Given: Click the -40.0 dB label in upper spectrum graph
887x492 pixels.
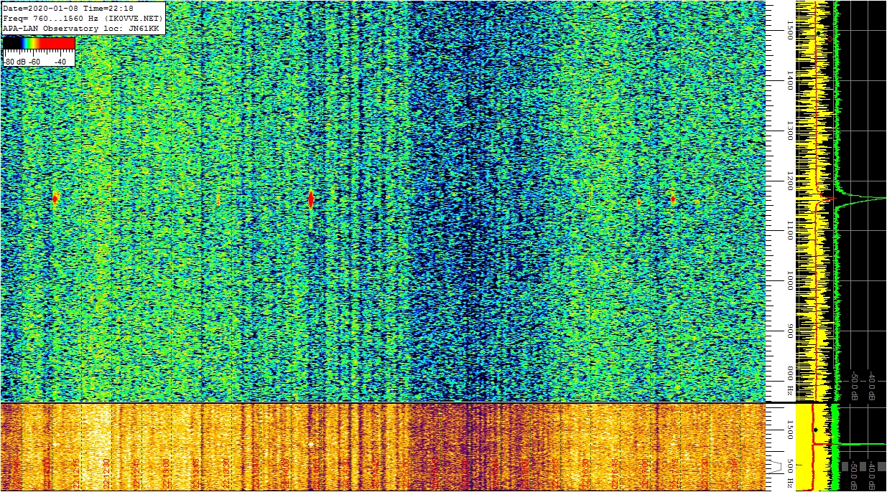Looking at the screenshot, I should coord(872,386).
